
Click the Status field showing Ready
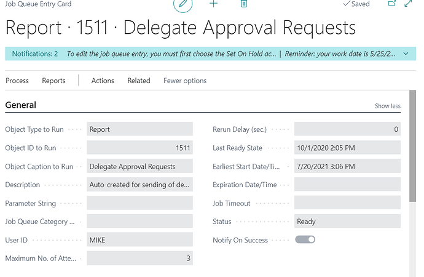click(x=347, y=222)
